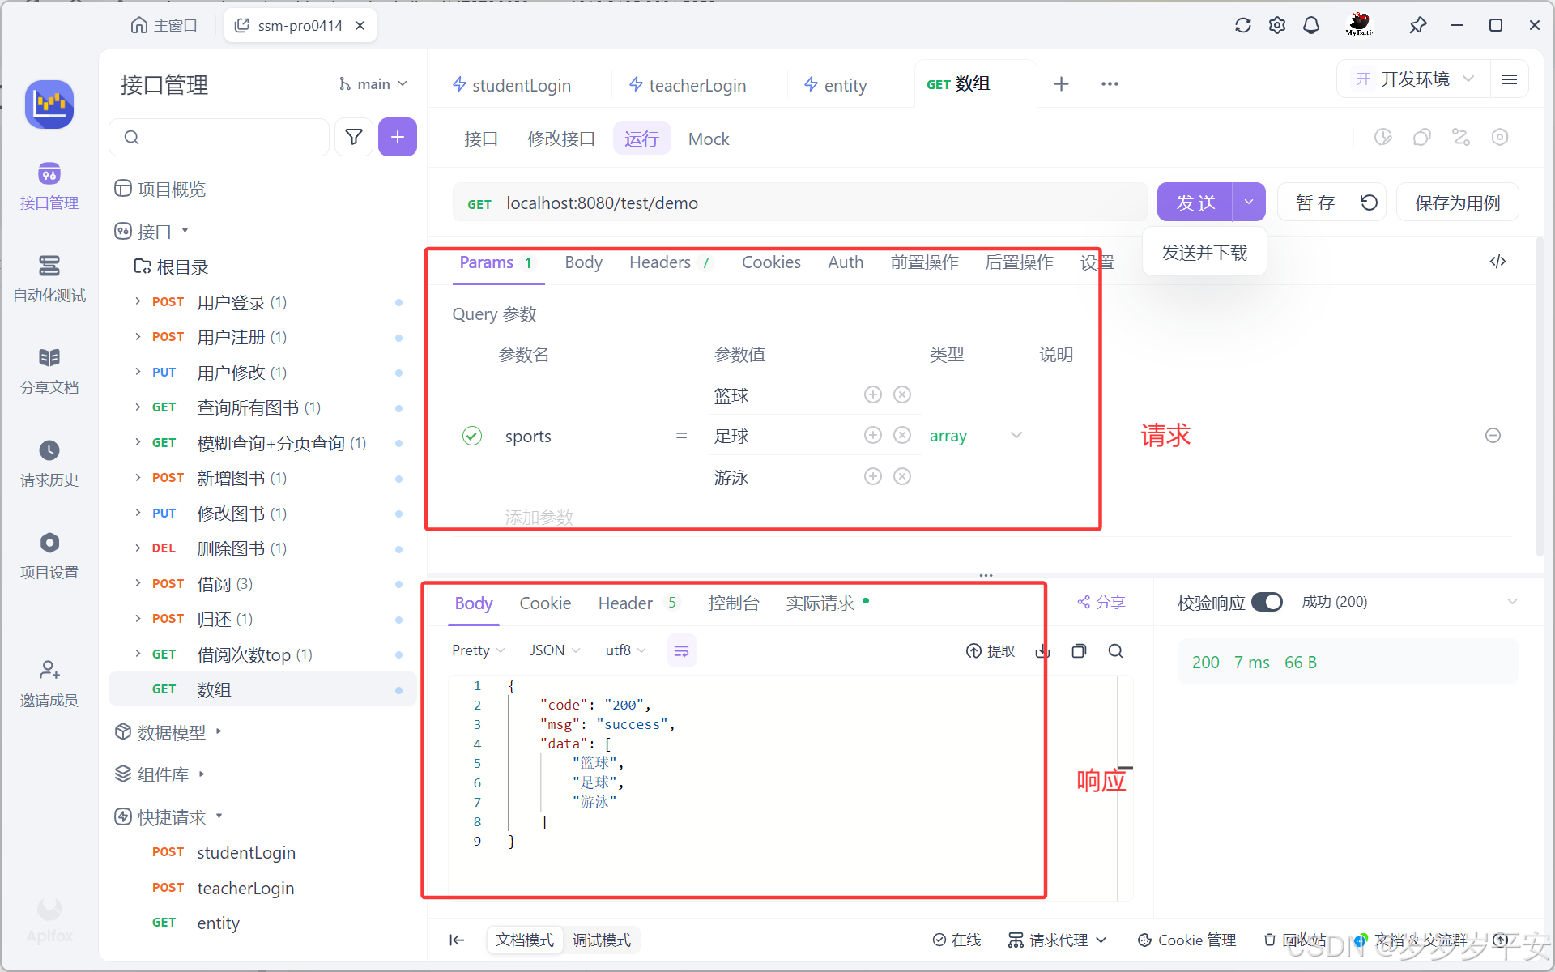Click the 发送 send button

click(1195, 202)
